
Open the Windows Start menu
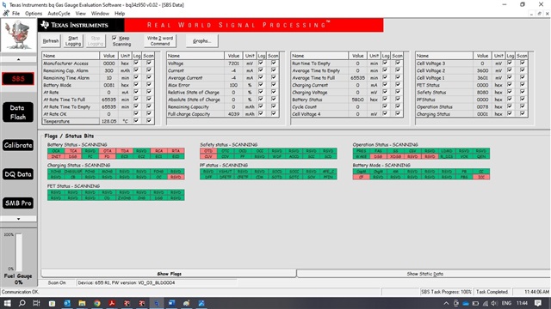[7, 303]
